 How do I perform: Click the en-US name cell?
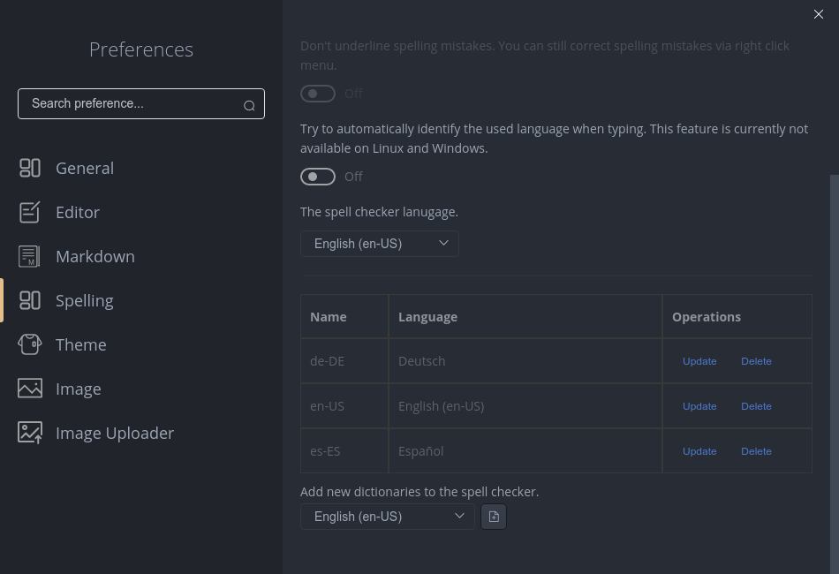pos(344,406)
